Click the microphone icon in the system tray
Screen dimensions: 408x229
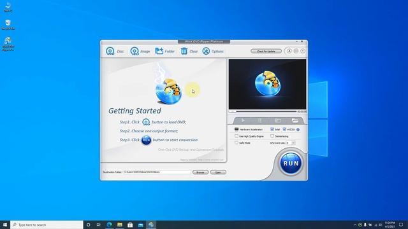click(x=365, y=225)
